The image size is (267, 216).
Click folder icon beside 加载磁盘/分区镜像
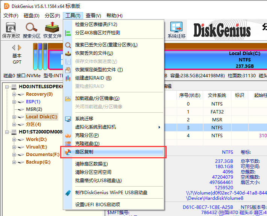(x=68, y=98)
